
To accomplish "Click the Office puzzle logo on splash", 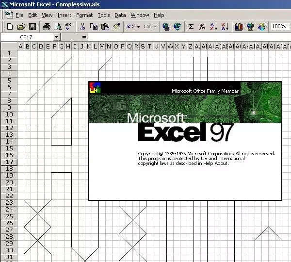I will click(x=95, y=88).
